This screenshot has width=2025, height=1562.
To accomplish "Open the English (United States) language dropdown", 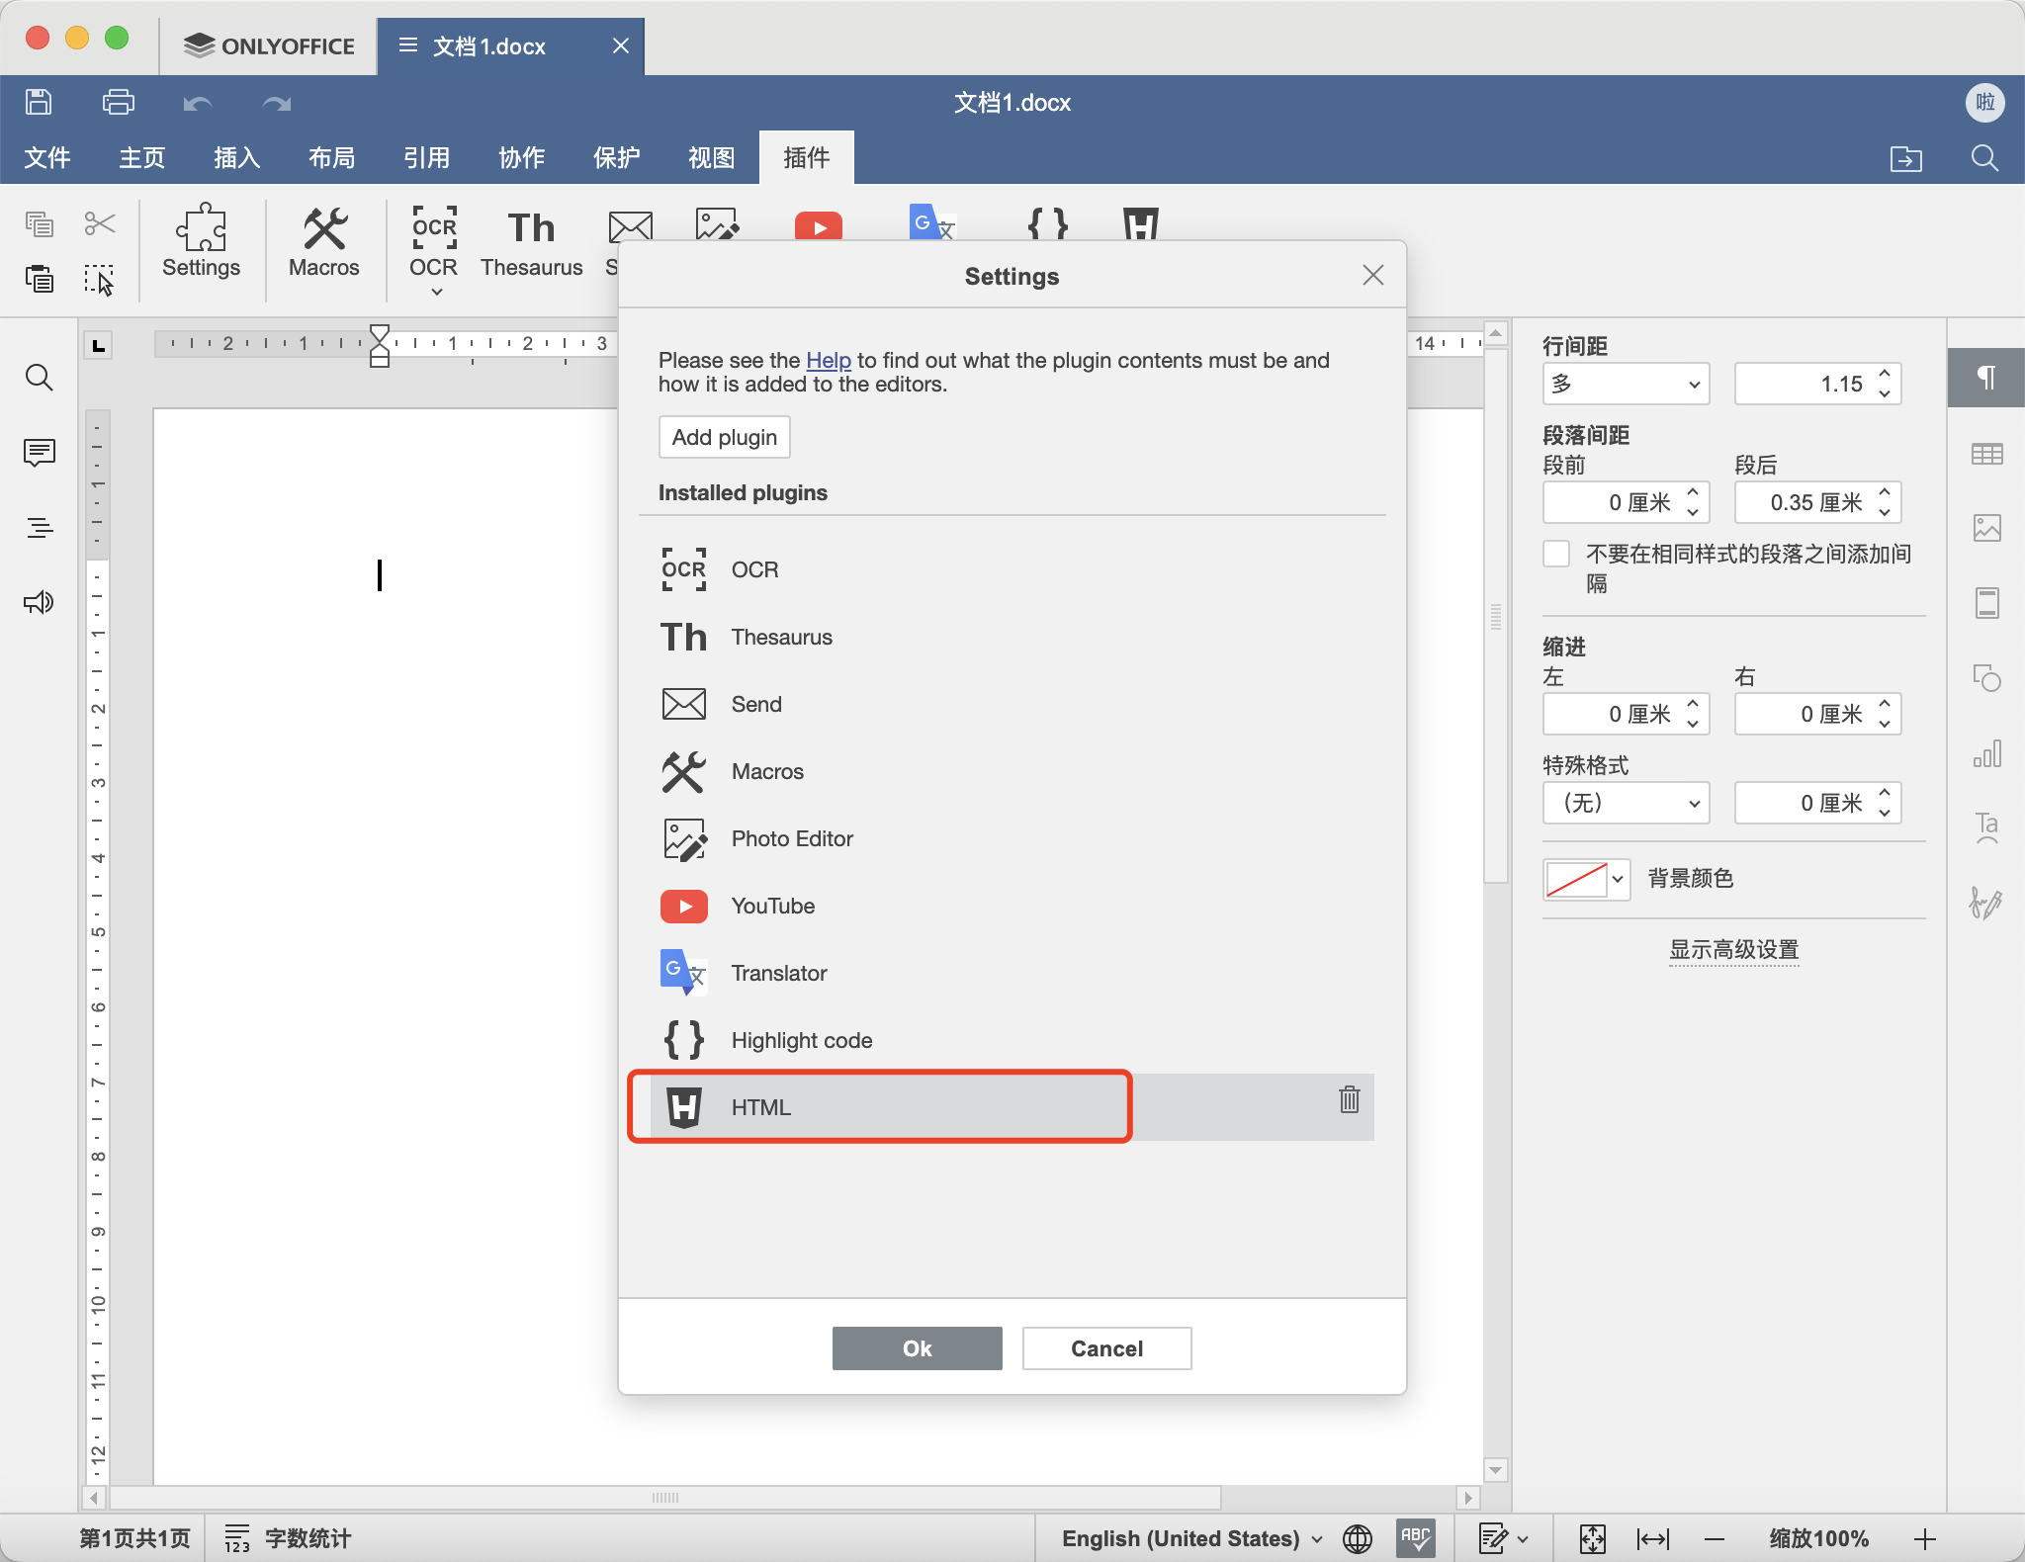I will pos(1191,1538).
